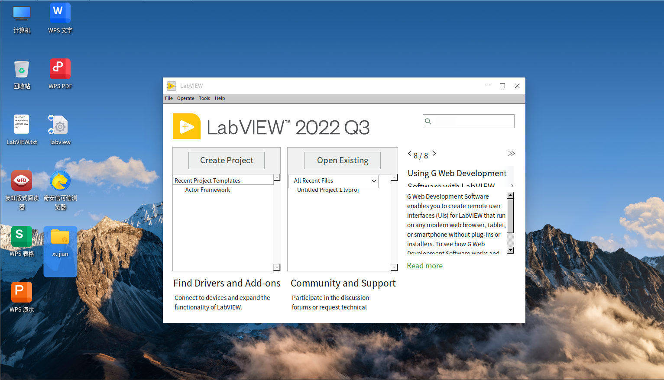Open the Operate menu
This screenshot has width=664, height=380.
click(x=186, y=98)
